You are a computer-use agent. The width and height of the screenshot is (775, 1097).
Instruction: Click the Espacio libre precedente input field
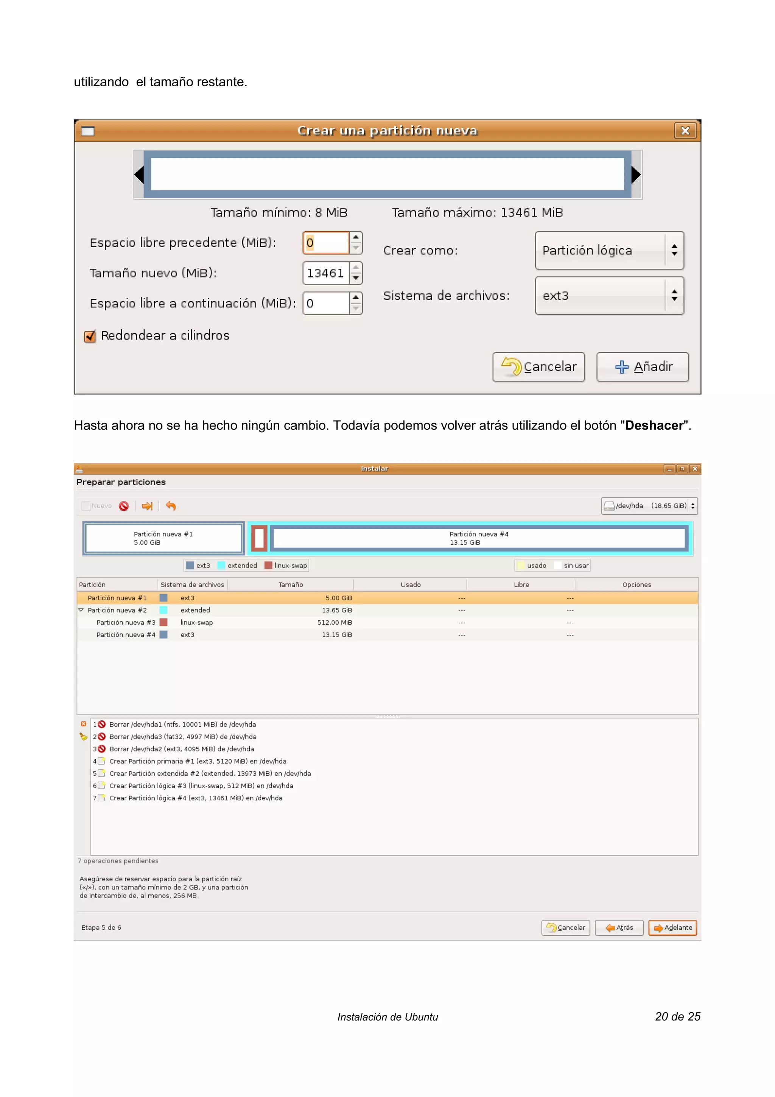coord(326,243)
